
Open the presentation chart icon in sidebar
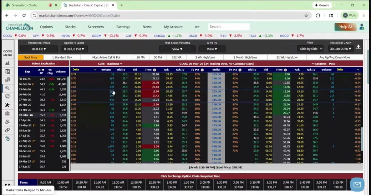(x=7, y=96)
